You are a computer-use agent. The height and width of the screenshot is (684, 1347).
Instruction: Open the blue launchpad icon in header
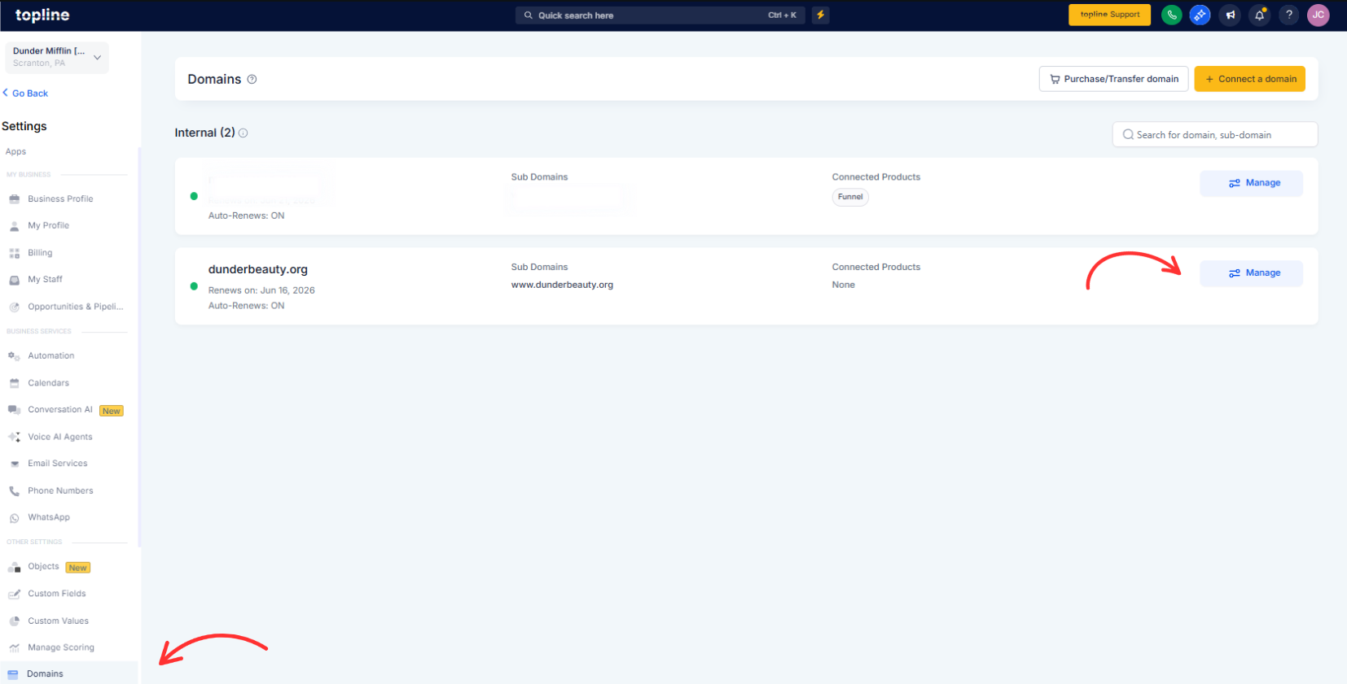point(1200,15)
